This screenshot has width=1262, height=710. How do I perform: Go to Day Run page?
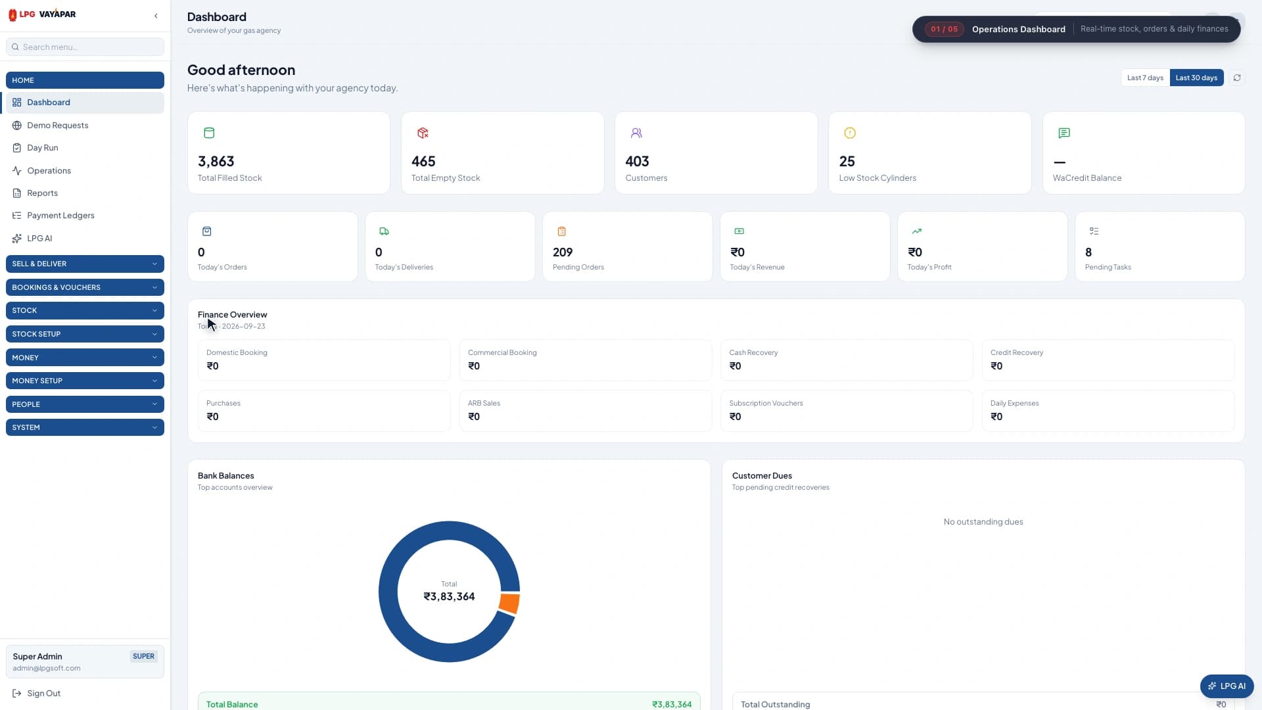pyautogui.click(x=85, y=148)
